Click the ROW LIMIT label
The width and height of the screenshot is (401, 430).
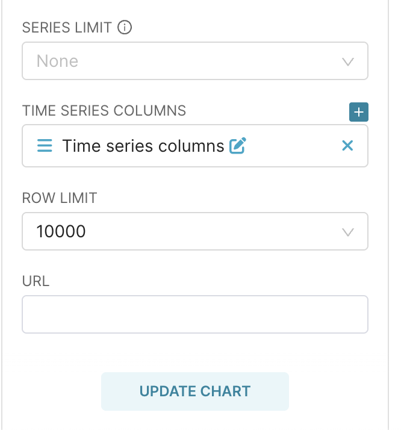click(x=60, y=198)
